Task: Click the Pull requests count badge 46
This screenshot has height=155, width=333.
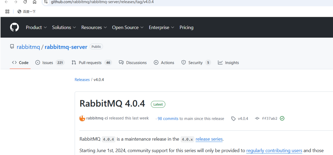Action: tap(108, 63)
